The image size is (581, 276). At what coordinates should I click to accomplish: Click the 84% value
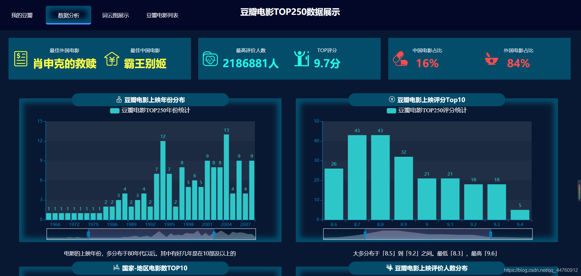point(519,64)
